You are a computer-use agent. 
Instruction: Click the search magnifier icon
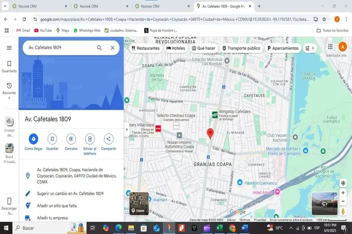[100, 48]
